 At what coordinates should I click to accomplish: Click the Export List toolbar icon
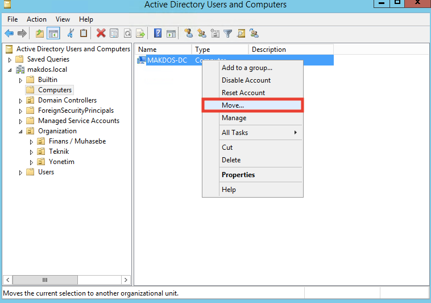tap(140, 34)
